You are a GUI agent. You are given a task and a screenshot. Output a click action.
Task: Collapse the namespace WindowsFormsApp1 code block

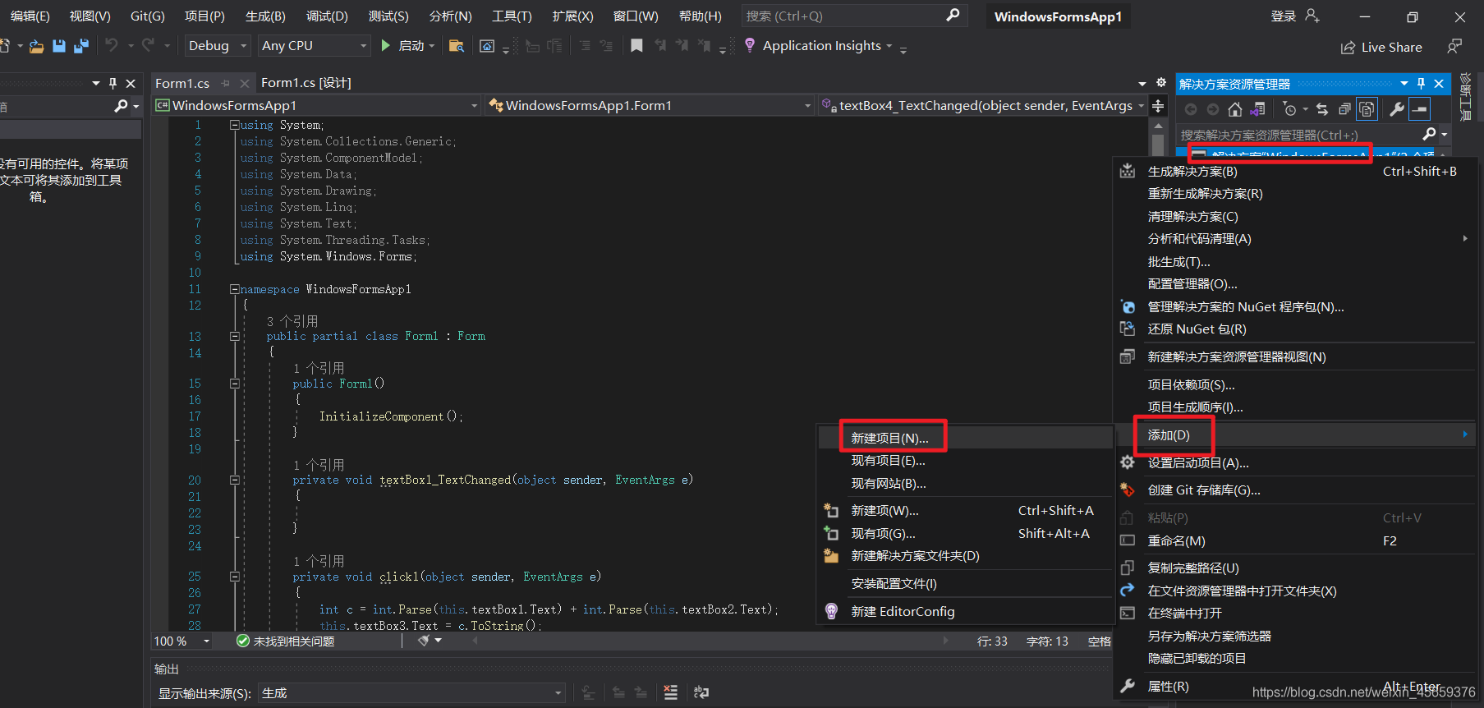pyautogui.click(x=235, y=289)
